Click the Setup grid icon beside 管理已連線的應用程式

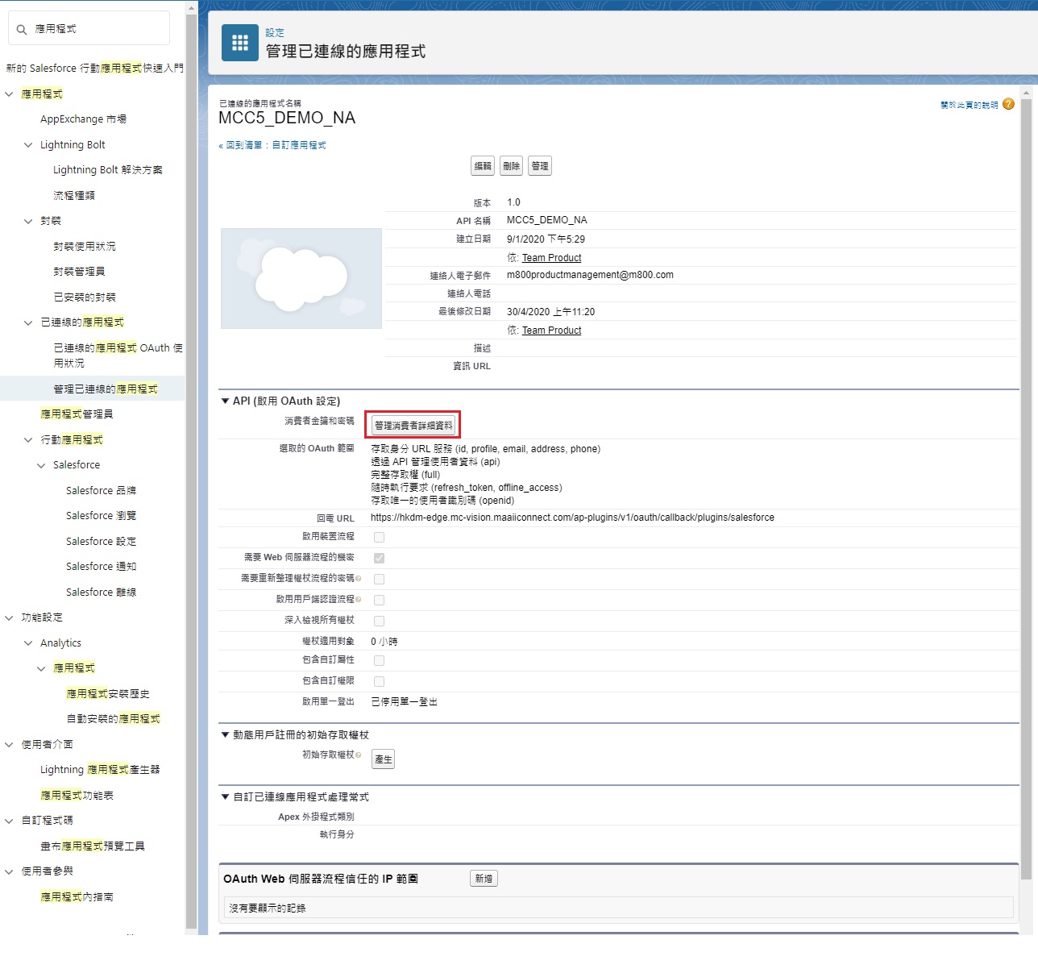240,43
